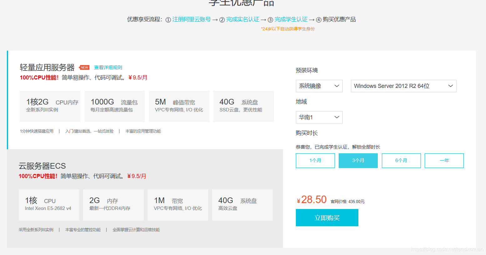Select the 轻量应用服务器 product heading
The image size is (486, 255).
tap(47, 68)
